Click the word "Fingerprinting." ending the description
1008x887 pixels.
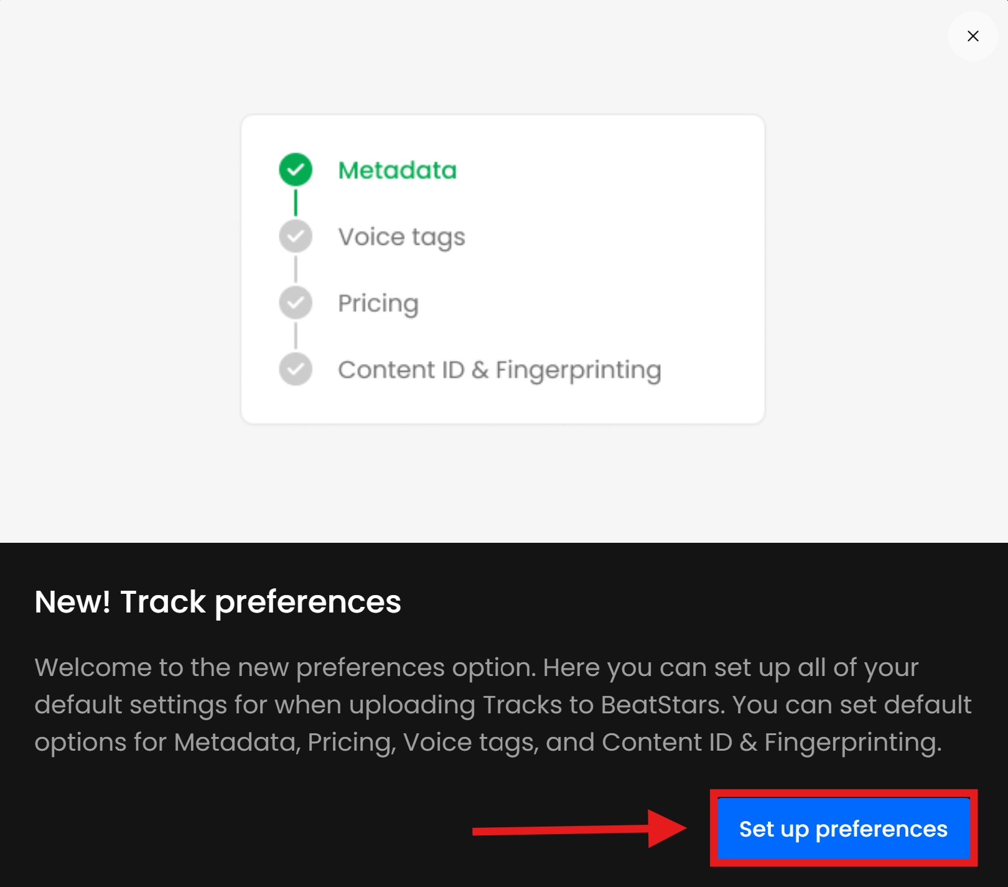point(852,742)
